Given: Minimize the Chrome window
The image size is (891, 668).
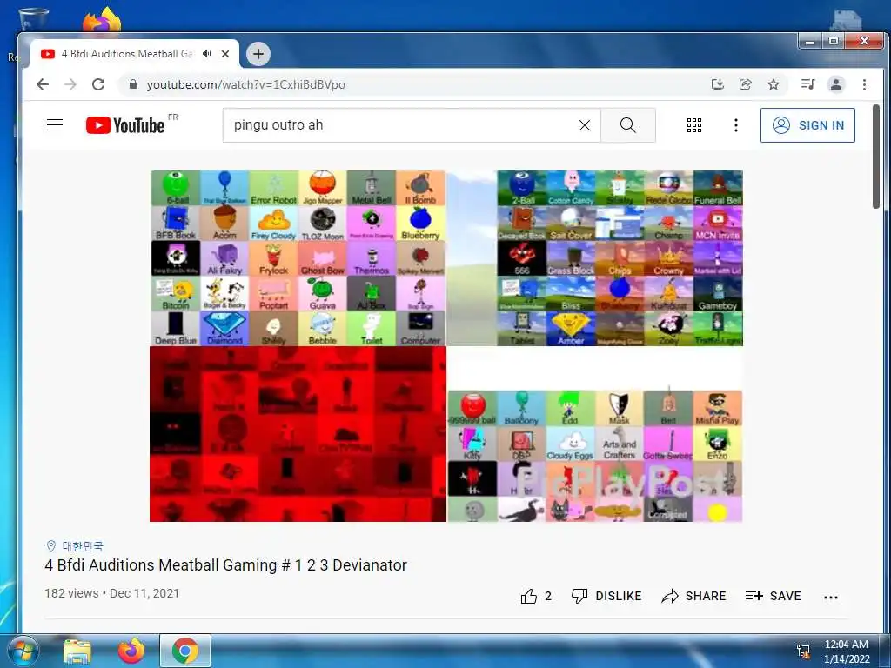Looking at the screenshot, I should (x=810, y=42).
